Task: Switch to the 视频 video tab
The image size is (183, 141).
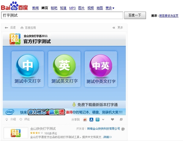Action: (x=90, y=8)
